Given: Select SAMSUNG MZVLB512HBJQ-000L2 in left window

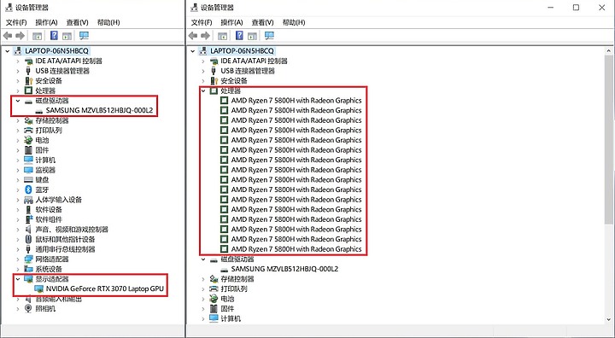Looking at the screenshot, I should 99,111.
